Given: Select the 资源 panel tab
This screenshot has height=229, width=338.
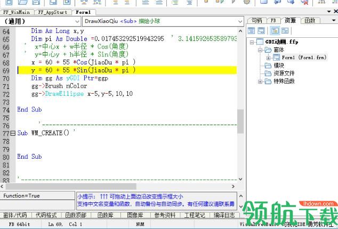Looking at the screenshot, I should 290,20.
